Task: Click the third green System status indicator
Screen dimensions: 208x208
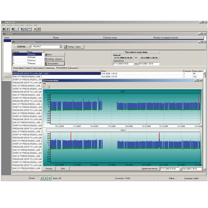Action: (x=49, y=178)
